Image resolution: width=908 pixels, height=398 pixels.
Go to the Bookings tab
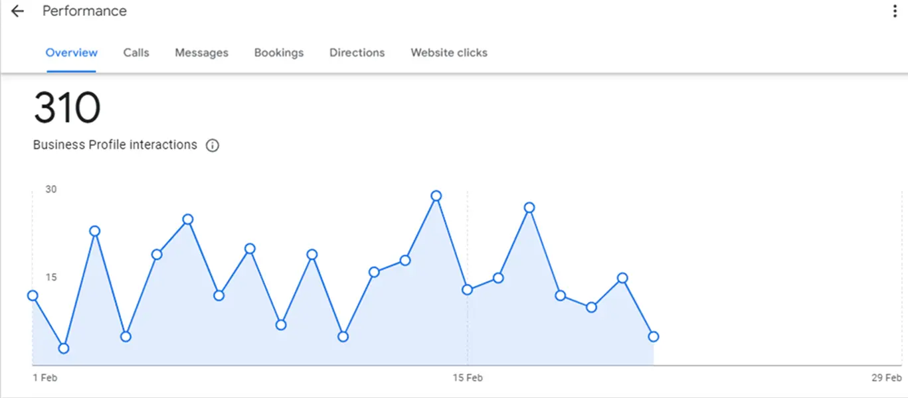pos(278,52)
